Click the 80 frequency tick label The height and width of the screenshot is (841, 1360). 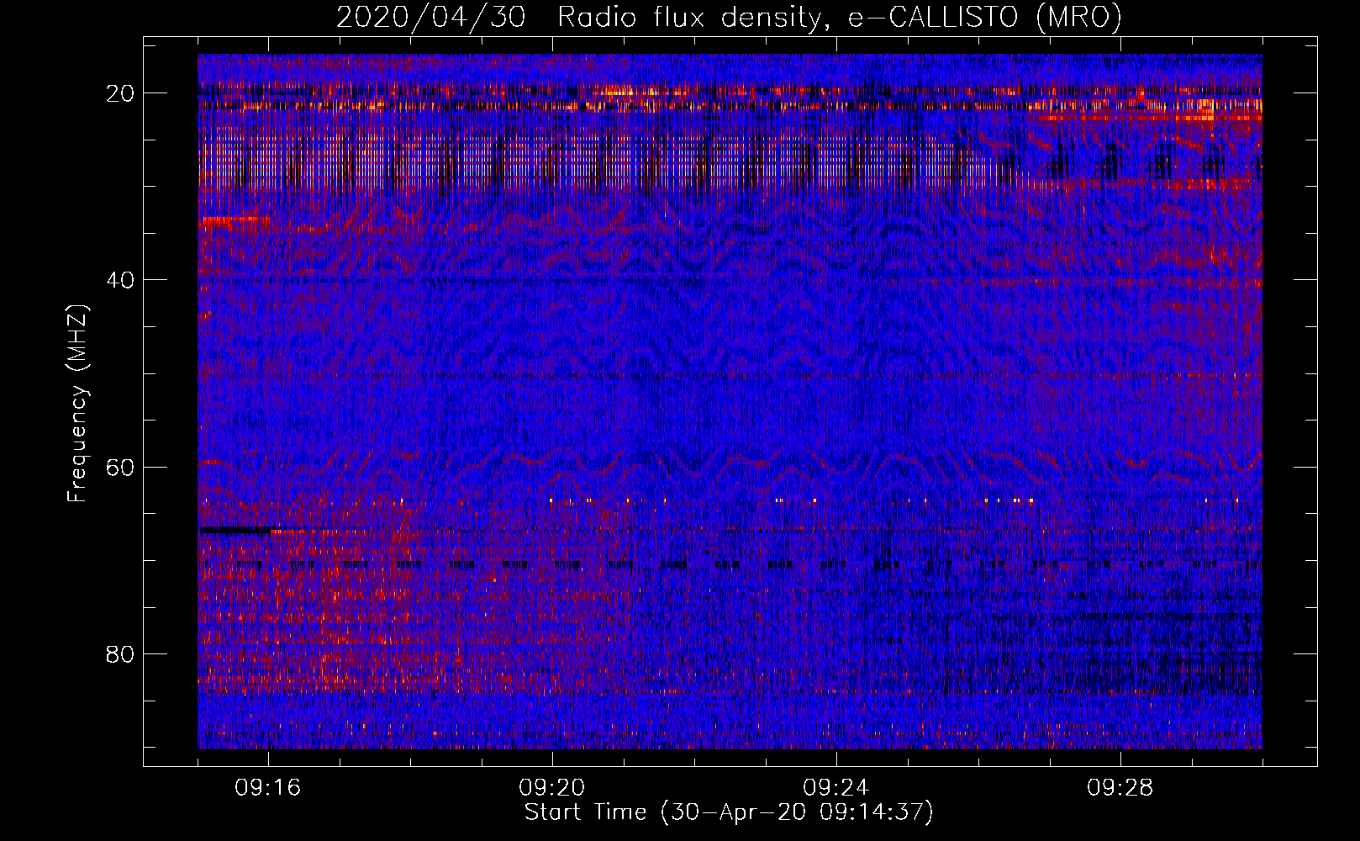120,653
